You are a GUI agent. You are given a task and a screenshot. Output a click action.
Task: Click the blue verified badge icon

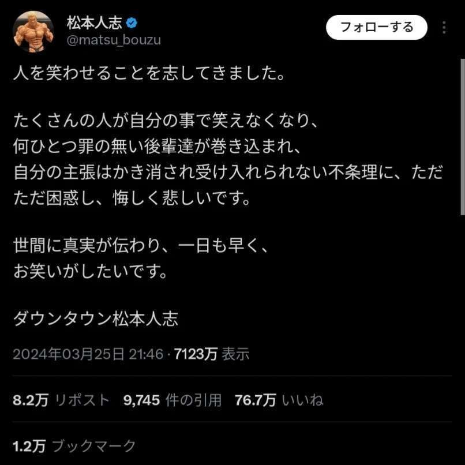(132, 23)
